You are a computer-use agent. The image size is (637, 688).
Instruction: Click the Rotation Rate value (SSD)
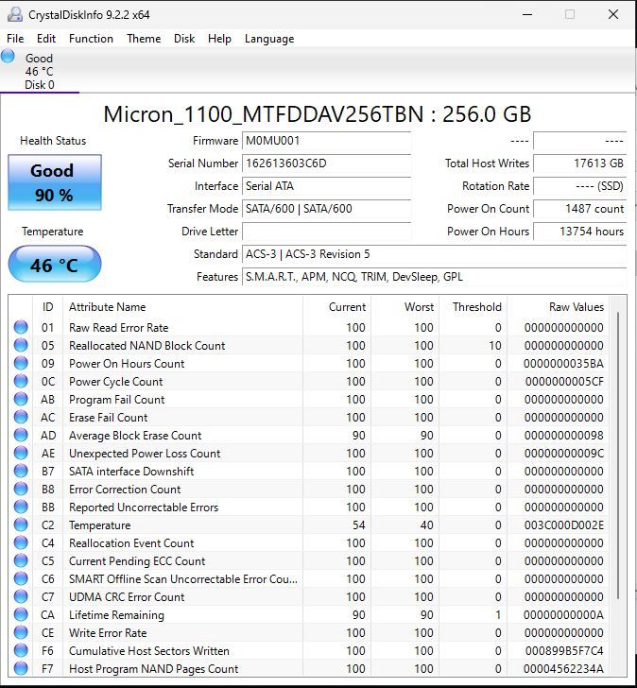[x=580, y=186]
